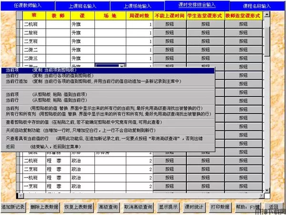Choose 所有行和所有列 replace entry

[x=108, y=114]
